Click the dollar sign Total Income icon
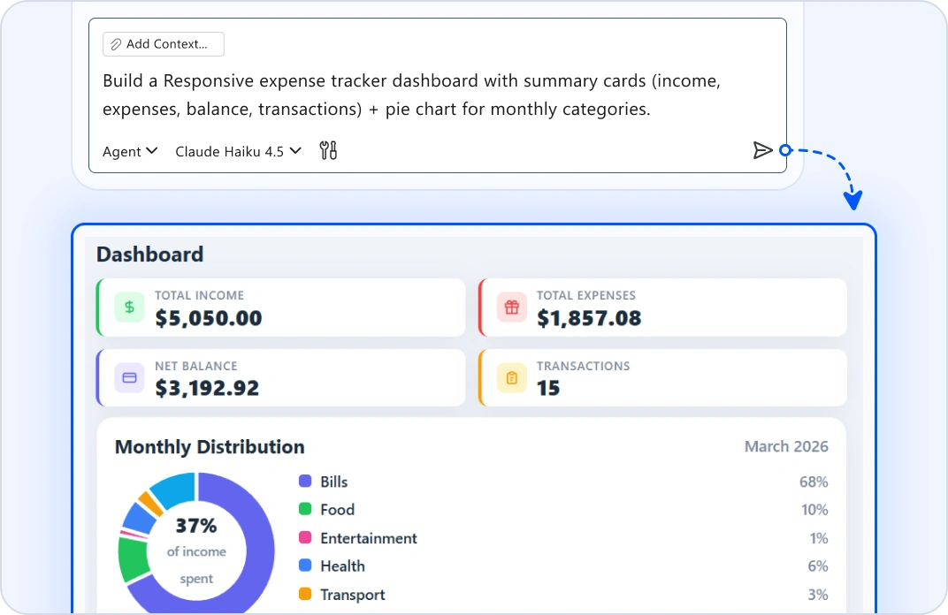948x615 pixels. coord(129,307)
